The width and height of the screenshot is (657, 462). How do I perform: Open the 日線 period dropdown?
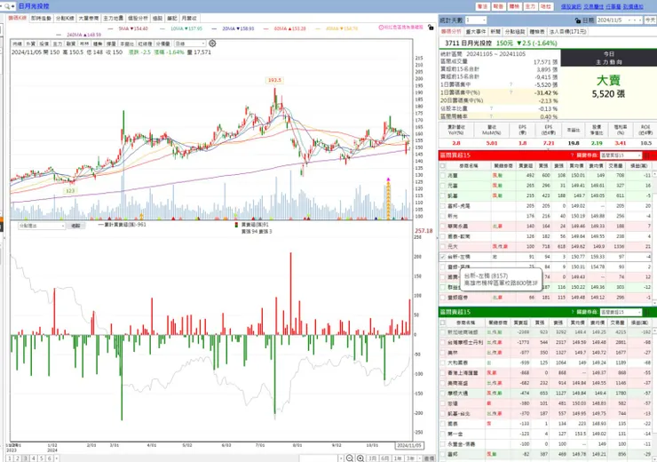click(190, 44)
